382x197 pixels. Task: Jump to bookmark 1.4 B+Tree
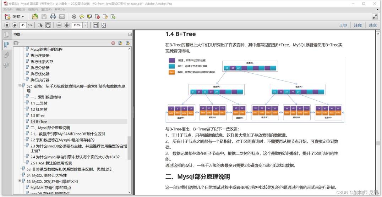tap(39, 122)
